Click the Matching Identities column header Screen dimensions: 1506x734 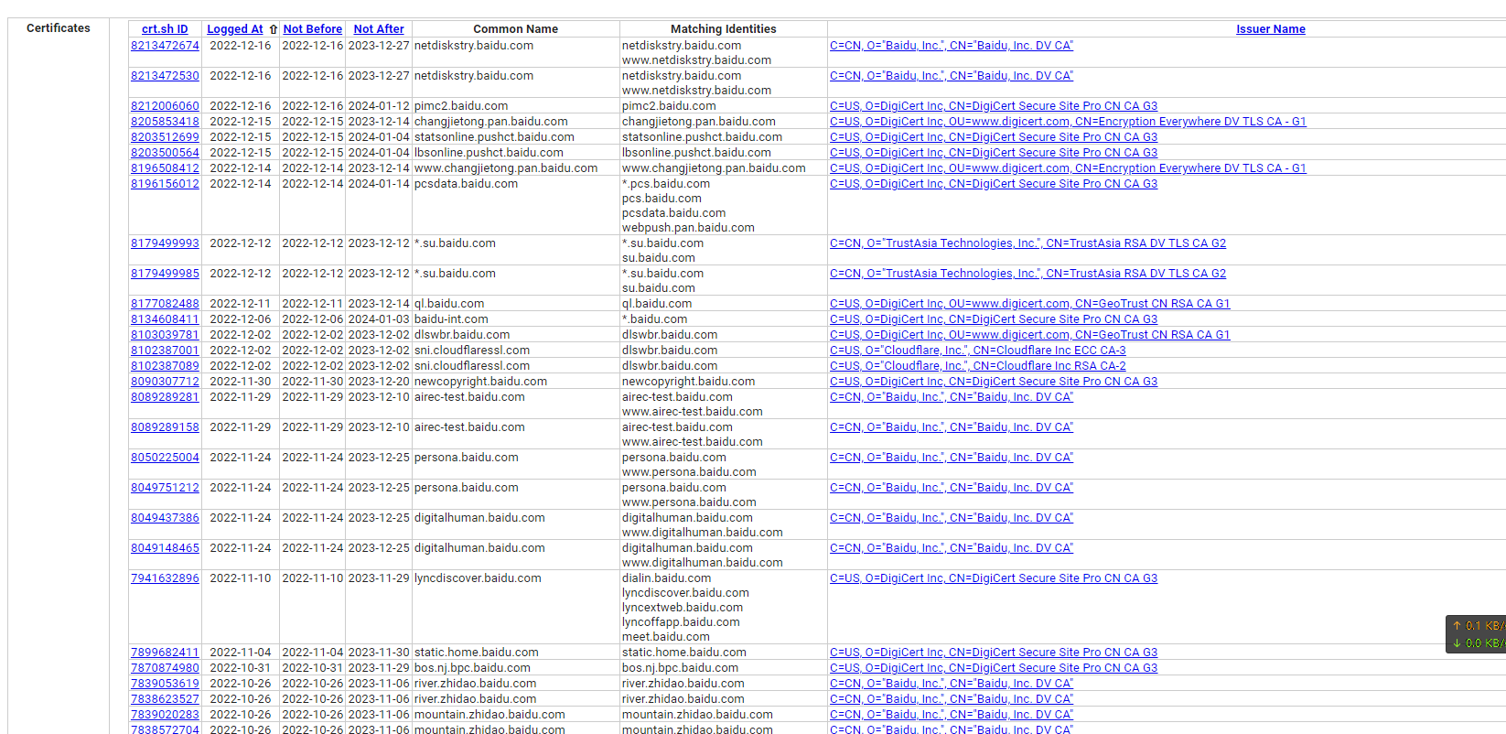(x=724, y=29)
